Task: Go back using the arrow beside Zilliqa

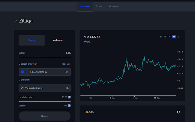Action: pyautogui.click(x=16, y=21)
